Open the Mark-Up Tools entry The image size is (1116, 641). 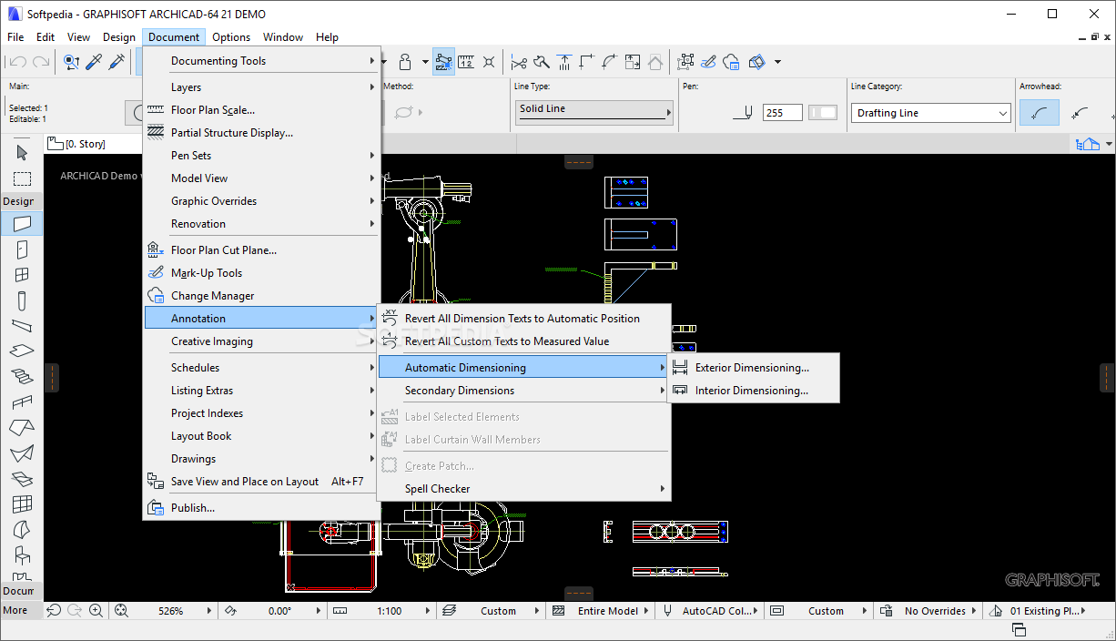(261, 273)
